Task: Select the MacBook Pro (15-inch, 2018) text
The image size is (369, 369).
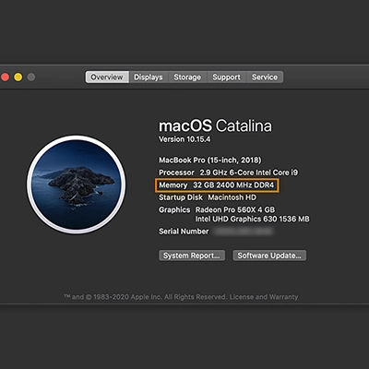Action: [x=210, y=161]
